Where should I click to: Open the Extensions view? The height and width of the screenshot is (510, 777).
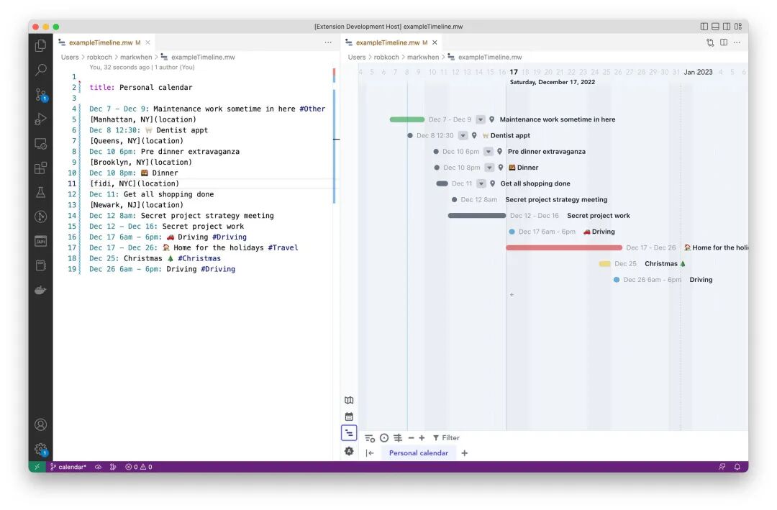(x=40, y=168)
